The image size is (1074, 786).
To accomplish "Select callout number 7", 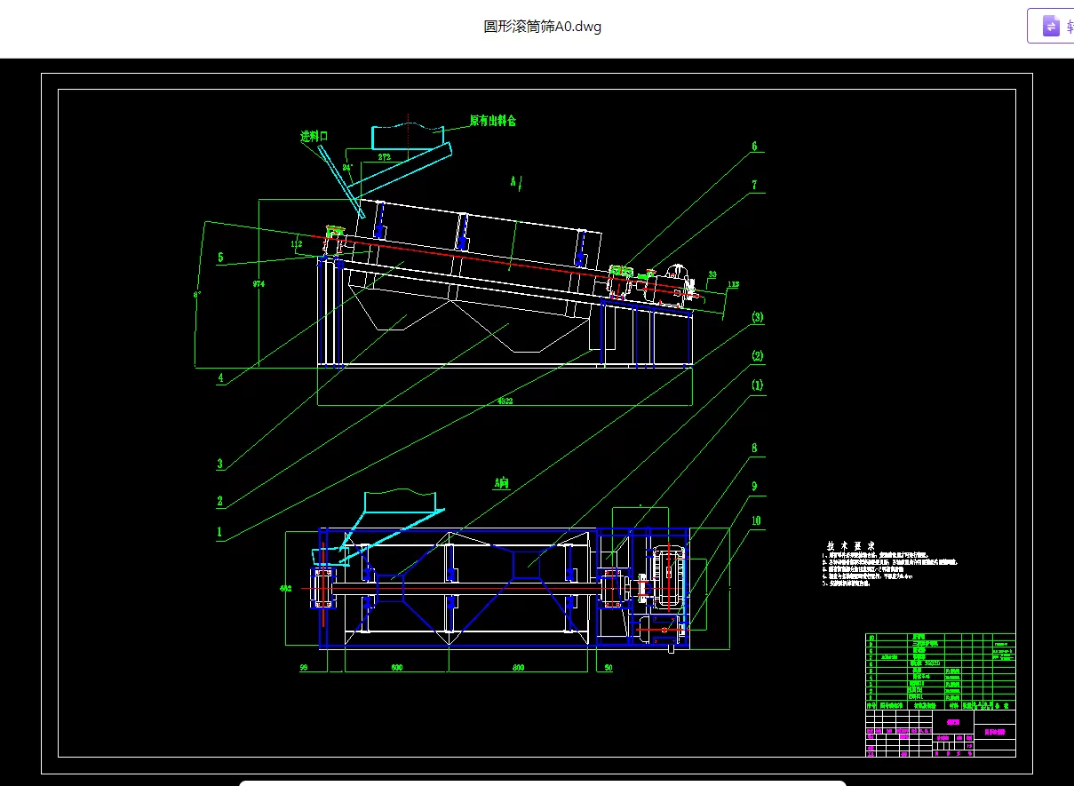I will coord(754,186).
